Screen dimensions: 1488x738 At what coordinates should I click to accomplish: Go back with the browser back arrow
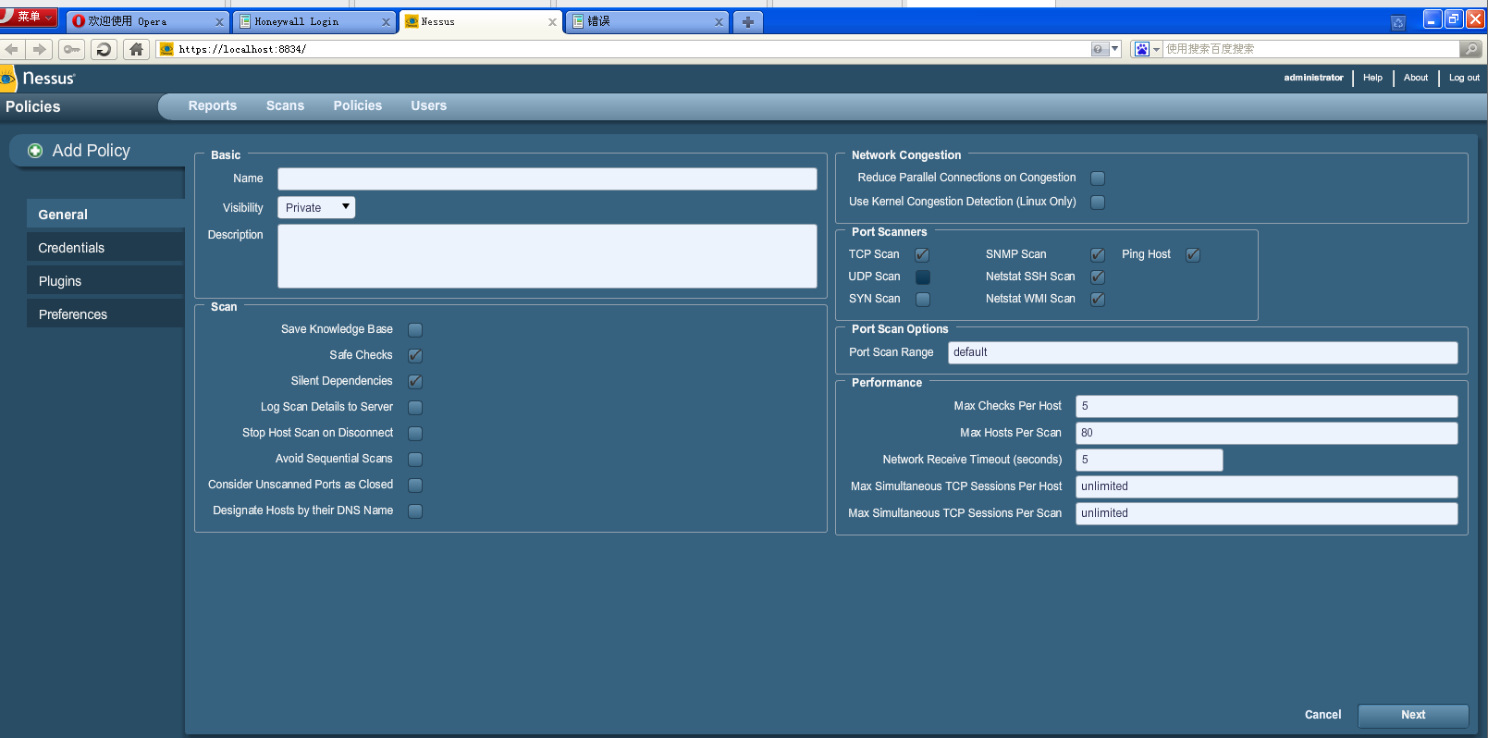tap(12, 49)
